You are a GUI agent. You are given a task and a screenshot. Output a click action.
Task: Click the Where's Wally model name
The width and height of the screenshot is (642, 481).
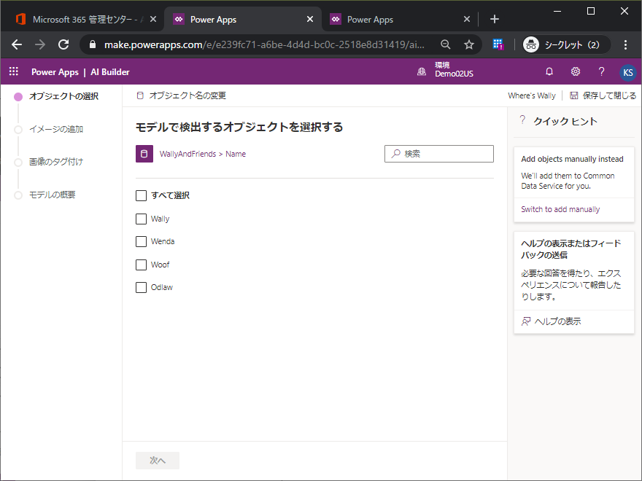point(531,95)
